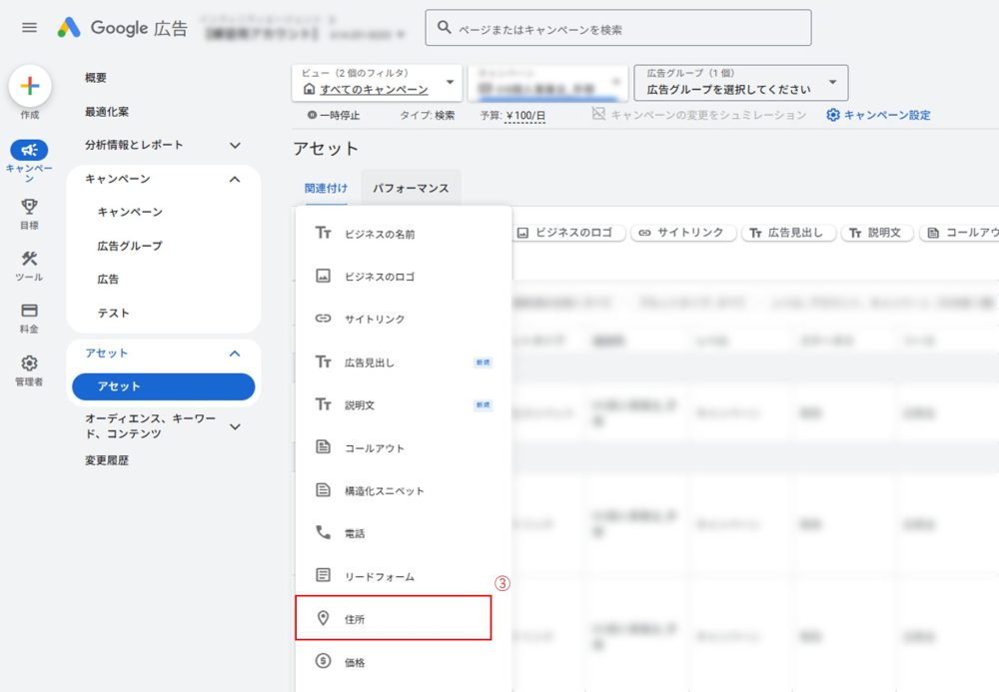Open highlighted アセット nav item
Viewport: 999px width, 692px height.
pyautogui.click(x=163, y=386)
